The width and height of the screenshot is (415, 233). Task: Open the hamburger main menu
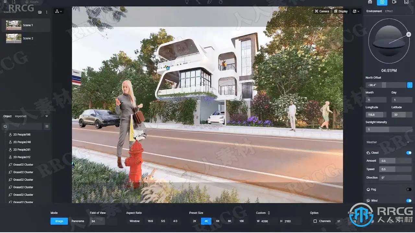point(5,2)
